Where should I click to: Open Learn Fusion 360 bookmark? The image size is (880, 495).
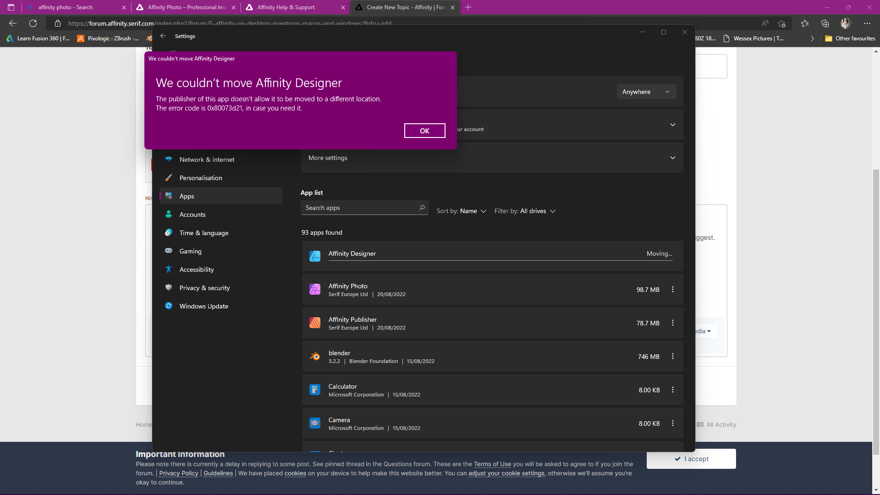click(38, 38)
